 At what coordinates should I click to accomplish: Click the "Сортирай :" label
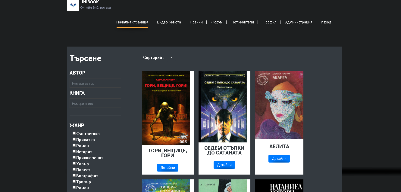click(154, 57)
